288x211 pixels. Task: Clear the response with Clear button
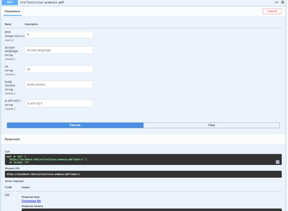[211, 125]
